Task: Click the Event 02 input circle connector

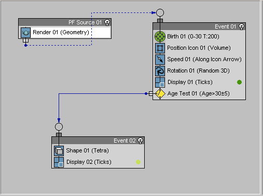Action: pos(59,127)
